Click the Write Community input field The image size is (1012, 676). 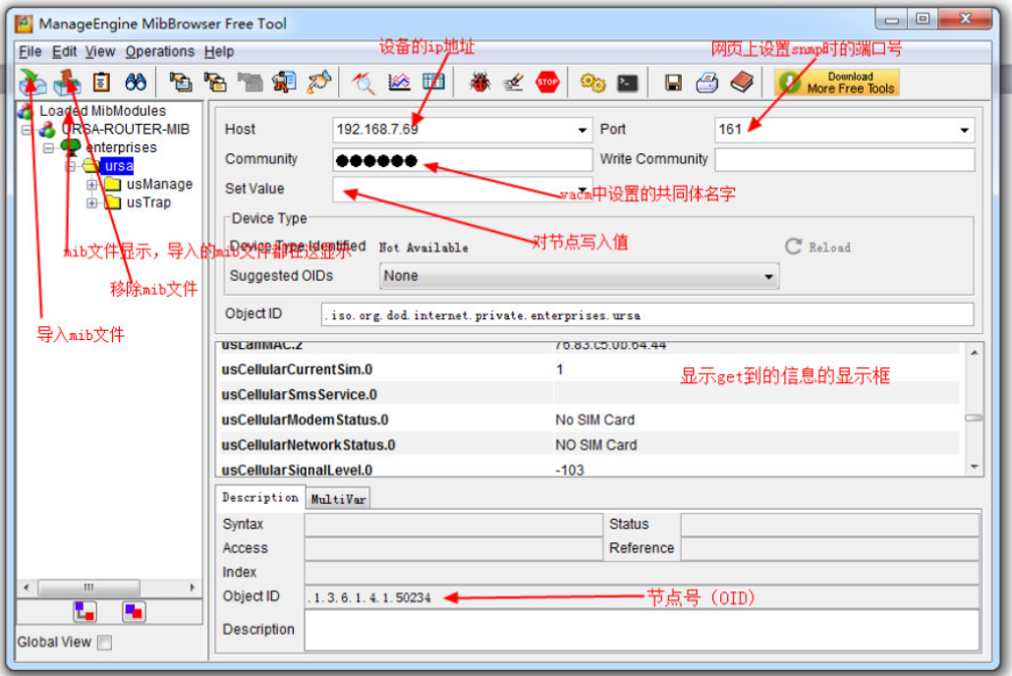coord(844,159)
